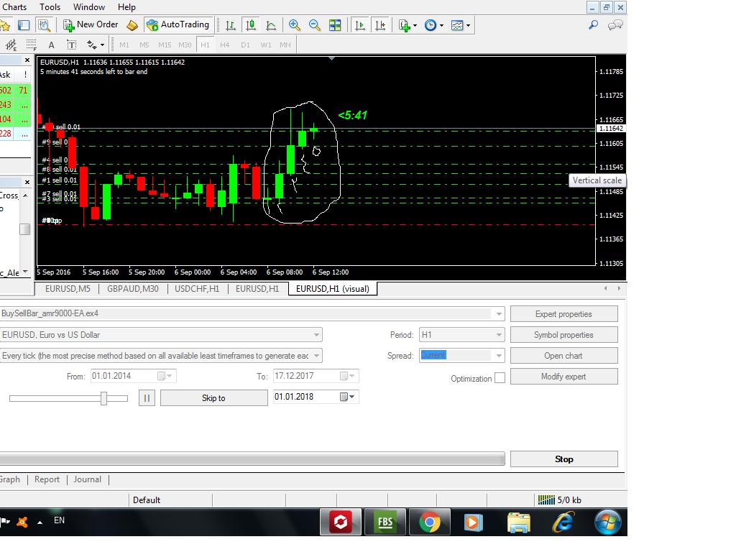The width and height of the screenshot is (736, 552).
Task: Select M15 timeframe
Action: point(165,45)
